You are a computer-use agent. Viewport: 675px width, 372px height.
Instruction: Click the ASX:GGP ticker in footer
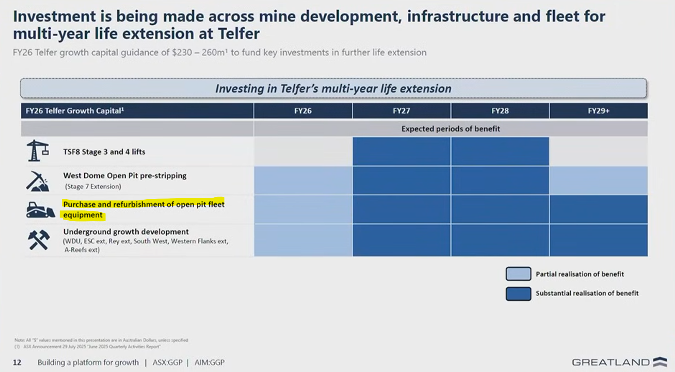click(167, 362)
